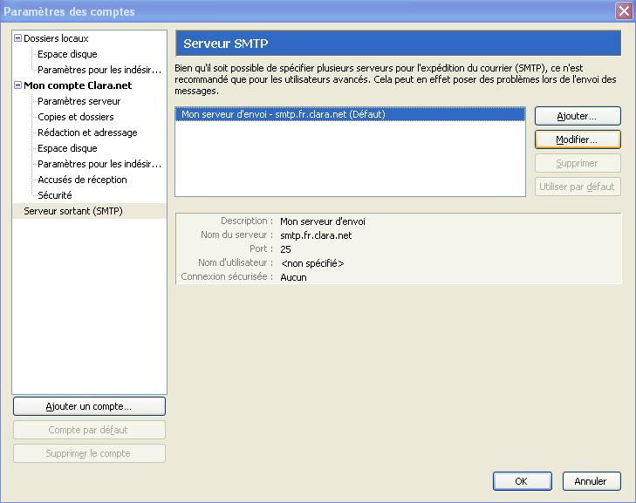This screenshot has height=503, width=636.
Task: Cancel with the Annuler button
Action: pos(591,481)
